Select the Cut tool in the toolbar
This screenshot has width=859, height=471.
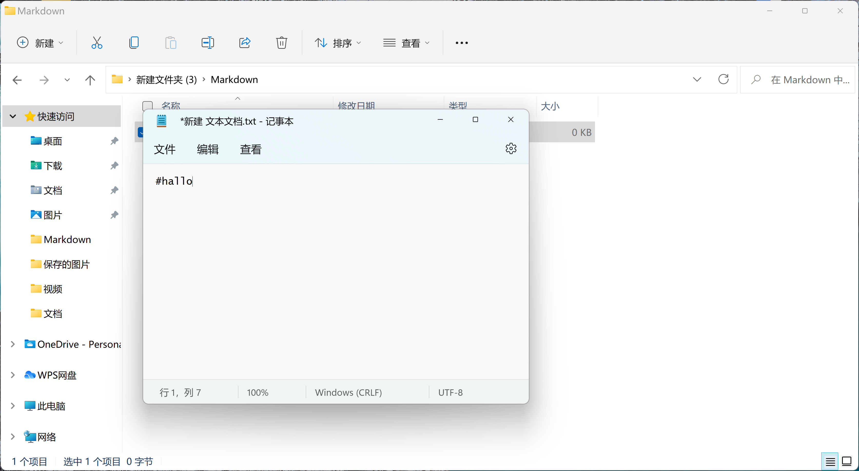pos(97,42)
